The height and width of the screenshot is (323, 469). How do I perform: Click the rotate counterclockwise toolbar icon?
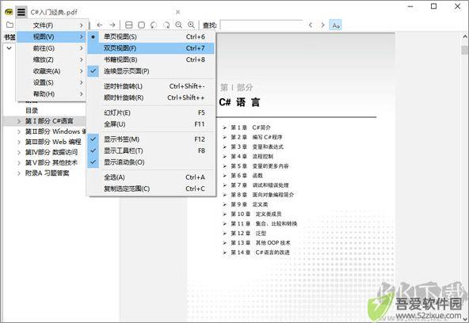154,25
